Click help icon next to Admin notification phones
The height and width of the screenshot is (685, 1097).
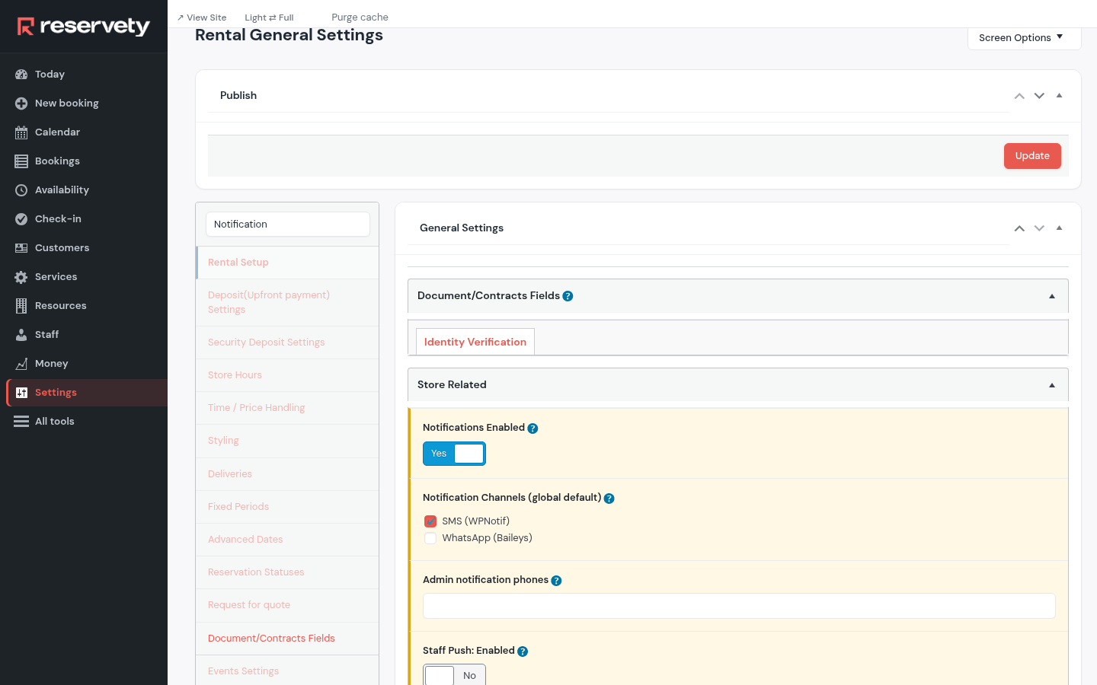(556, 581)
